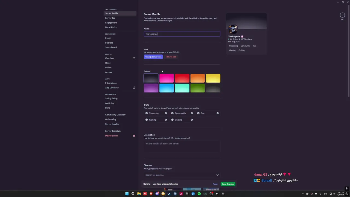Viewport: 350px width, 197px height.
Task: Click the server avatar in the preview card
Action: pos(233,29)
